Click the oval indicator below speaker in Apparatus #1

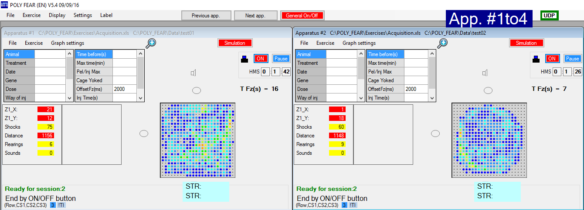[197, 90]
